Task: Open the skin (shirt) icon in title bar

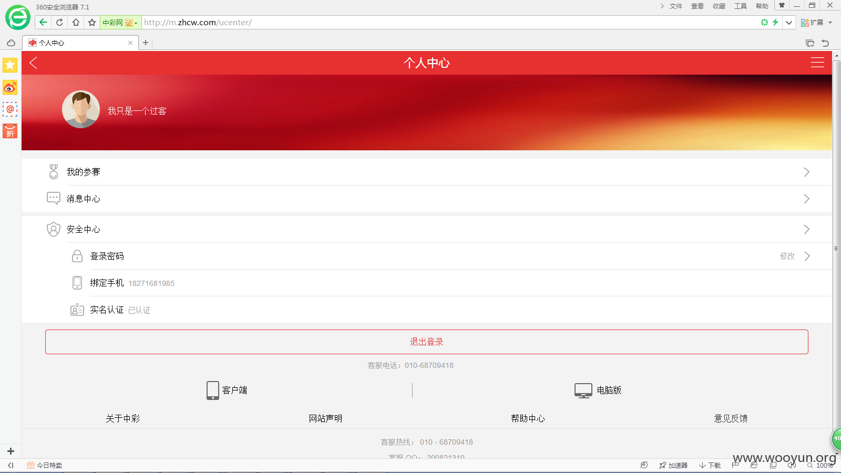Action: point(782,5)
